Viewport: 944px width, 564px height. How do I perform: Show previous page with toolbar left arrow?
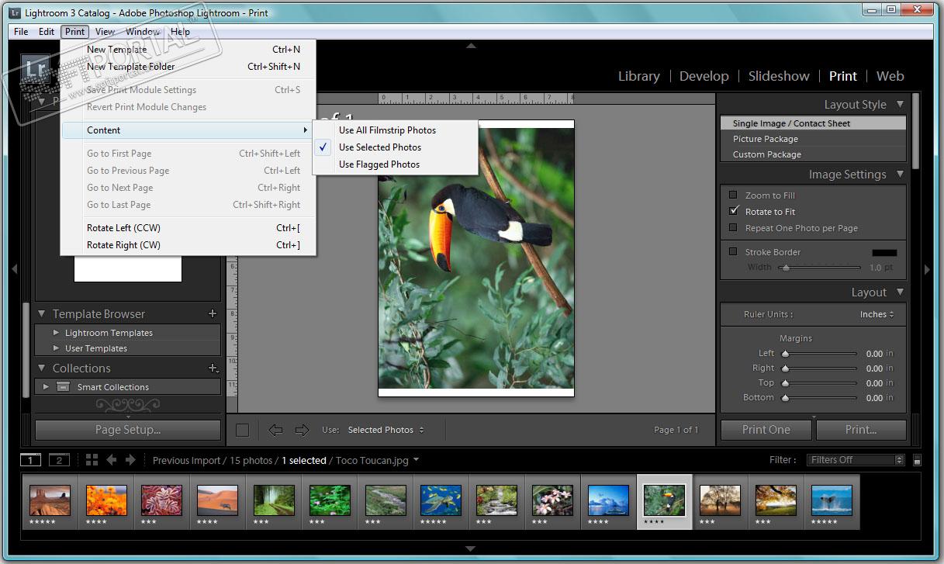point(275,430)
